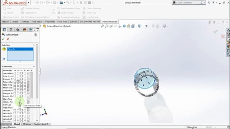Click Previous View icon

tap(111, 26)
